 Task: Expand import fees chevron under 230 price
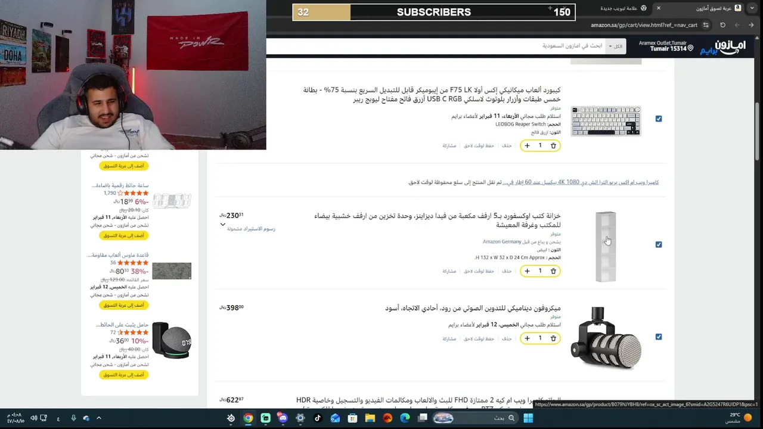click(x=223, y=225)
